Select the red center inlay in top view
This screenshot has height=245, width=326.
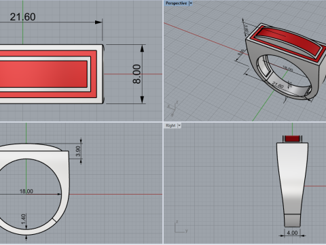click(43, 74)
